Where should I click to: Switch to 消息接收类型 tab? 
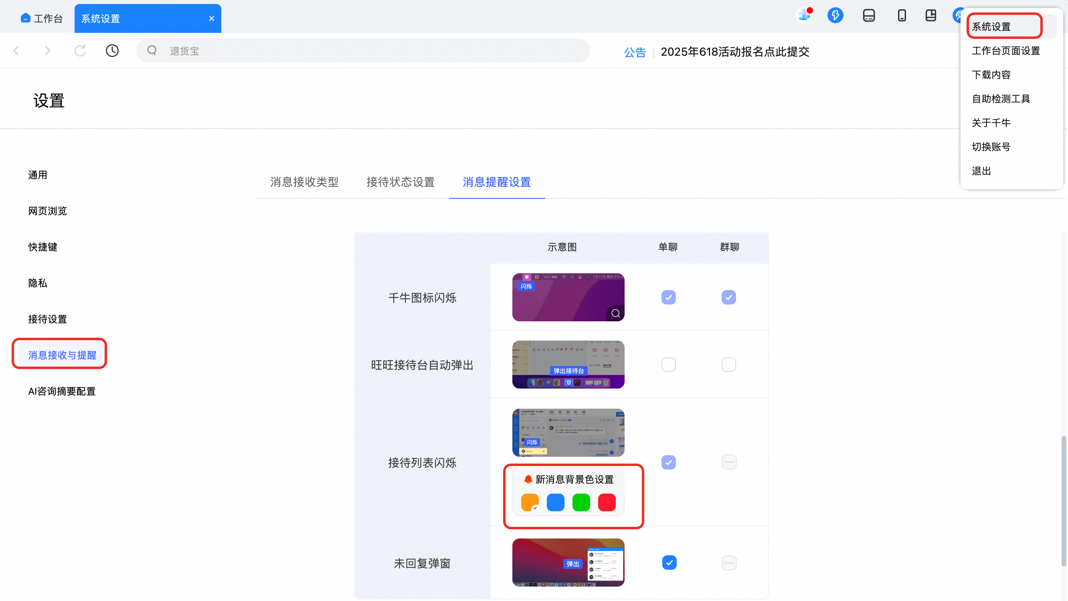pos(304,182)
